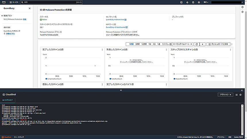
Task: Click the data point in completed scans chart
Action: click(95, 66)
